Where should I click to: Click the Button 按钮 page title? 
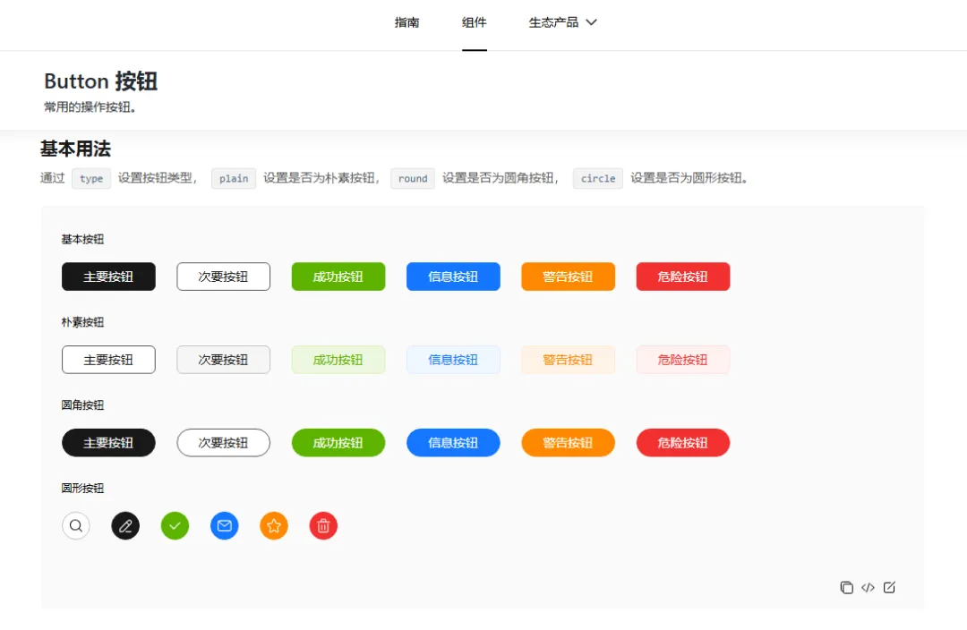pos(101,81)
